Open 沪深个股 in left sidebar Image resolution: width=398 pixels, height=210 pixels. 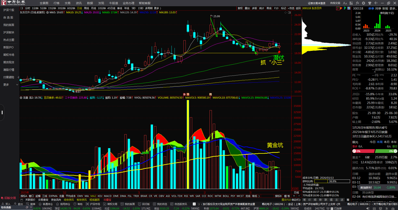coord(9,10)
